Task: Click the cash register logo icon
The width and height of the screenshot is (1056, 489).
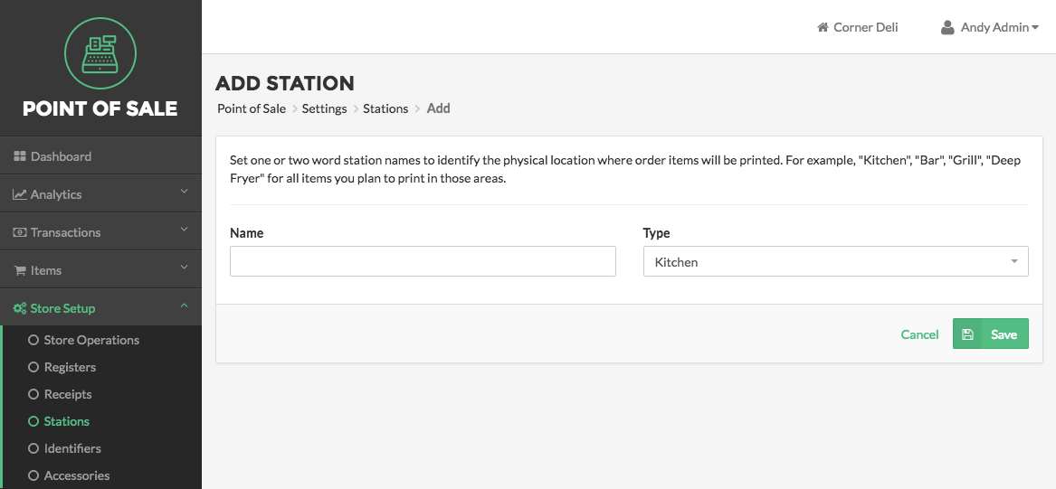Action: 100,54
